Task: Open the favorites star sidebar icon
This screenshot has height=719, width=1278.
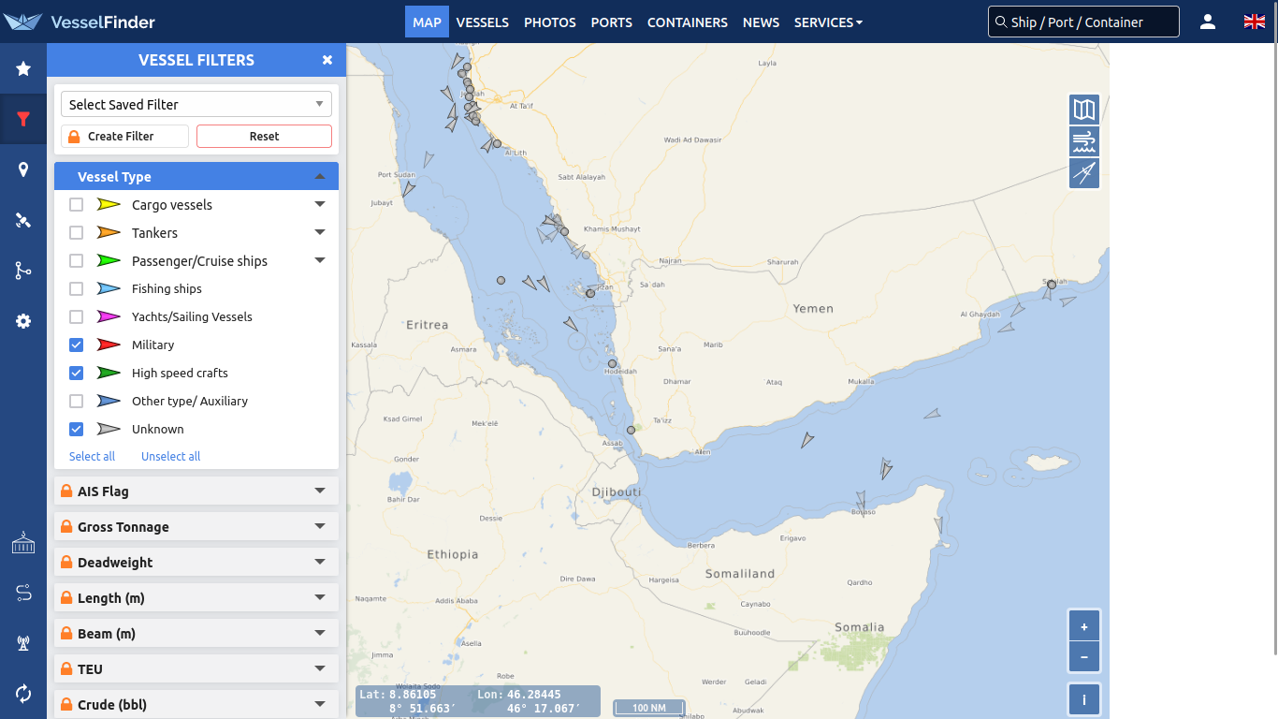Action: point(23,68)
